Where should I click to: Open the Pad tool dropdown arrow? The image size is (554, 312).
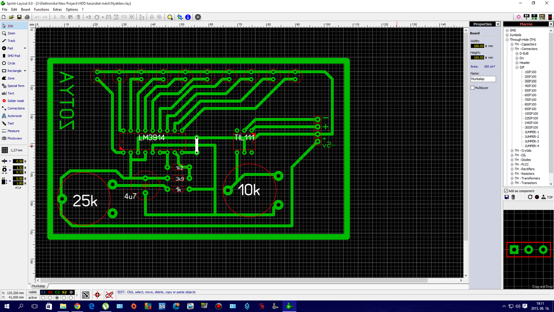[25, 48]
